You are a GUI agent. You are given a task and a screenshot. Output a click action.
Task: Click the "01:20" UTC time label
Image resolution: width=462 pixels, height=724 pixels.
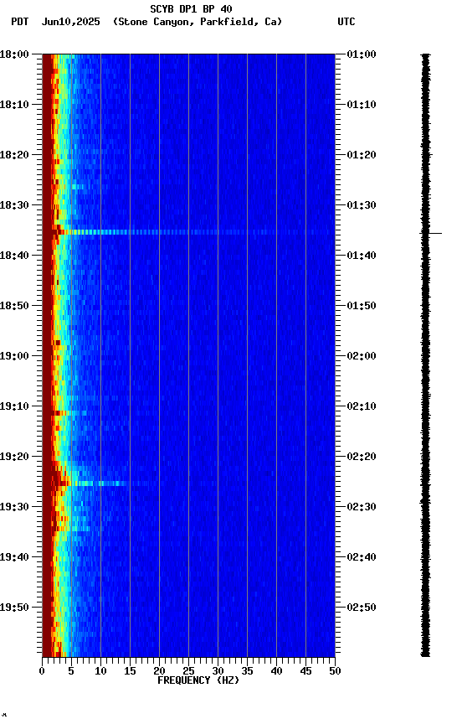362,155
